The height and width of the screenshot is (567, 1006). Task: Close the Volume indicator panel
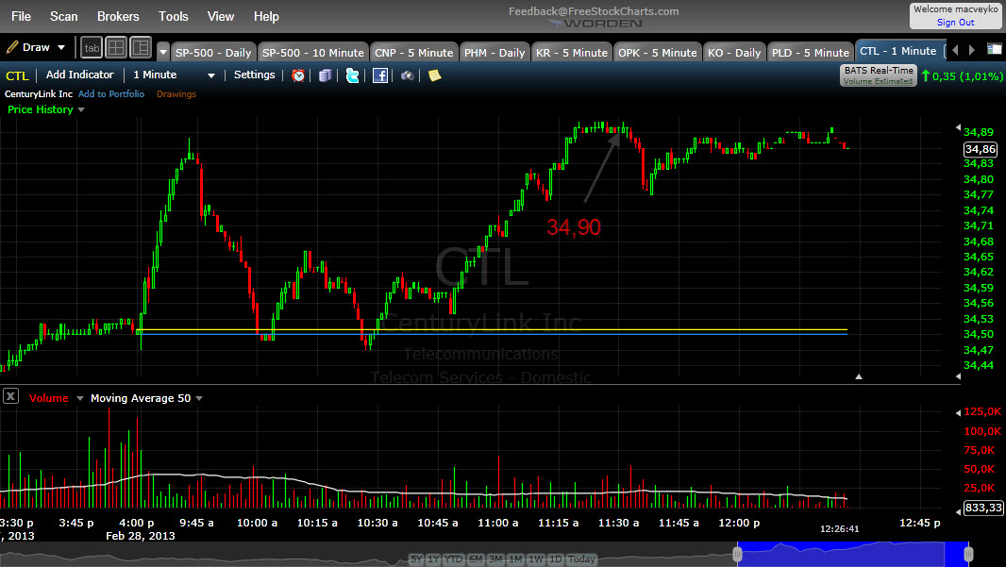(10, 395)
